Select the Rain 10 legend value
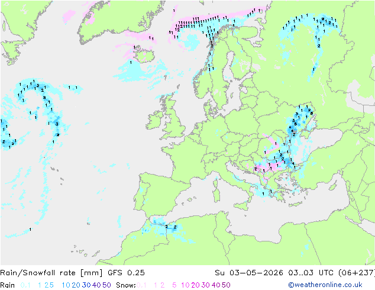This screenshot has height=290, width=375. [66, 285]
